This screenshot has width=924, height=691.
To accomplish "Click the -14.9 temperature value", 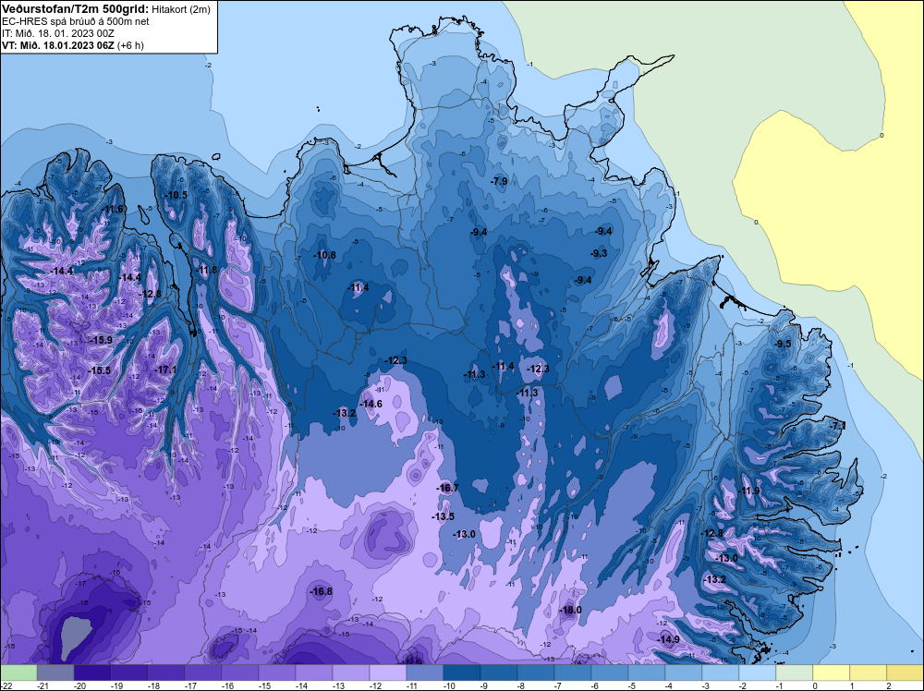I will [668, 640].
